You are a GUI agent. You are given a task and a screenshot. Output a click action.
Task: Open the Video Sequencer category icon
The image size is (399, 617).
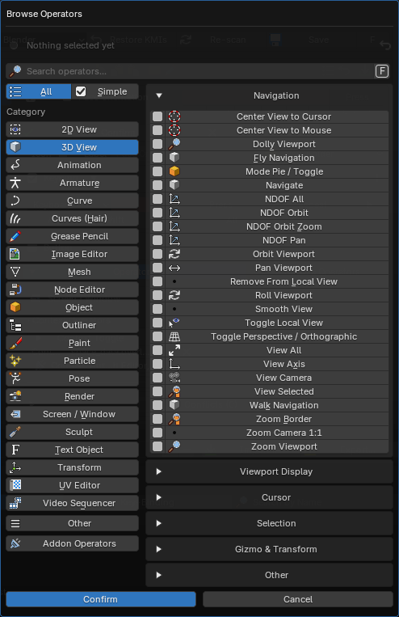pyautogui.click(x=15, y=503)
